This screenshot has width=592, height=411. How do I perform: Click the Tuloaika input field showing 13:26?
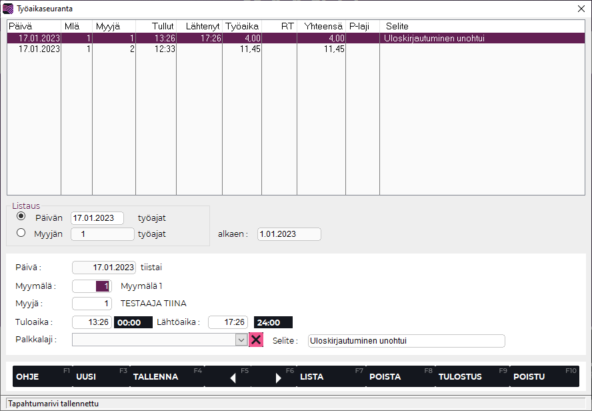pos(92,322)
